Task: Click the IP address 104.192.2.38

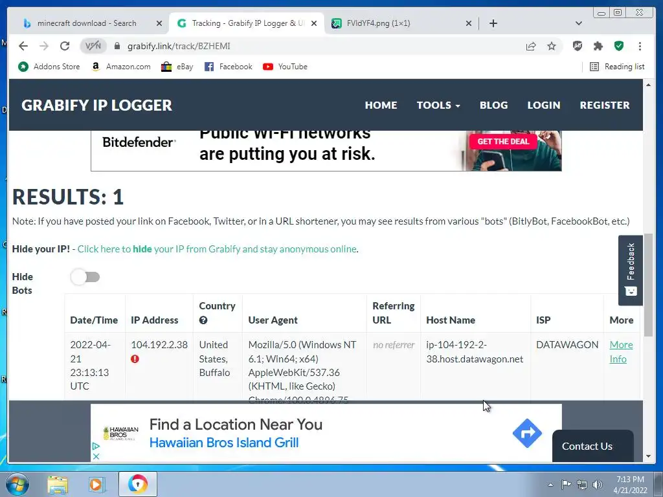Action: pyautogui.click(x=159, y=345)
